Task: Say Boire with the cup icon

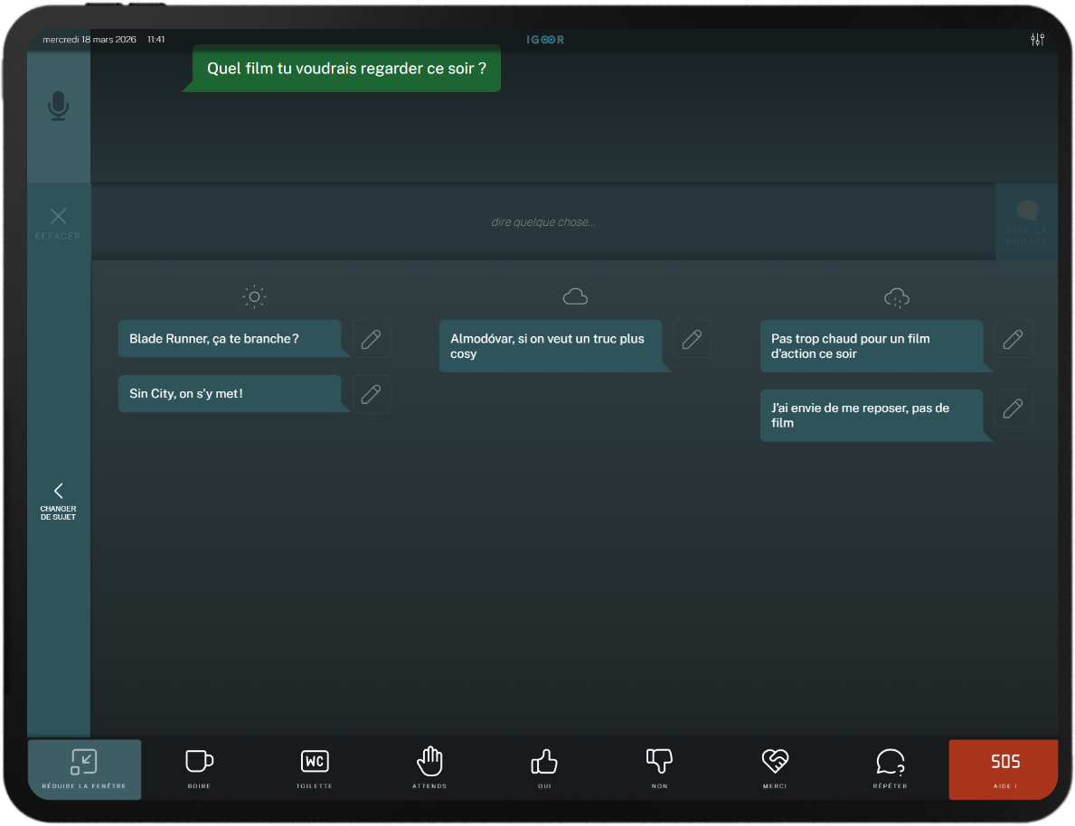Action: (200, 769)
